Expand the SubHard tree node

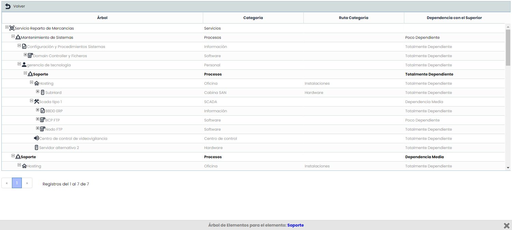[37, 92]
